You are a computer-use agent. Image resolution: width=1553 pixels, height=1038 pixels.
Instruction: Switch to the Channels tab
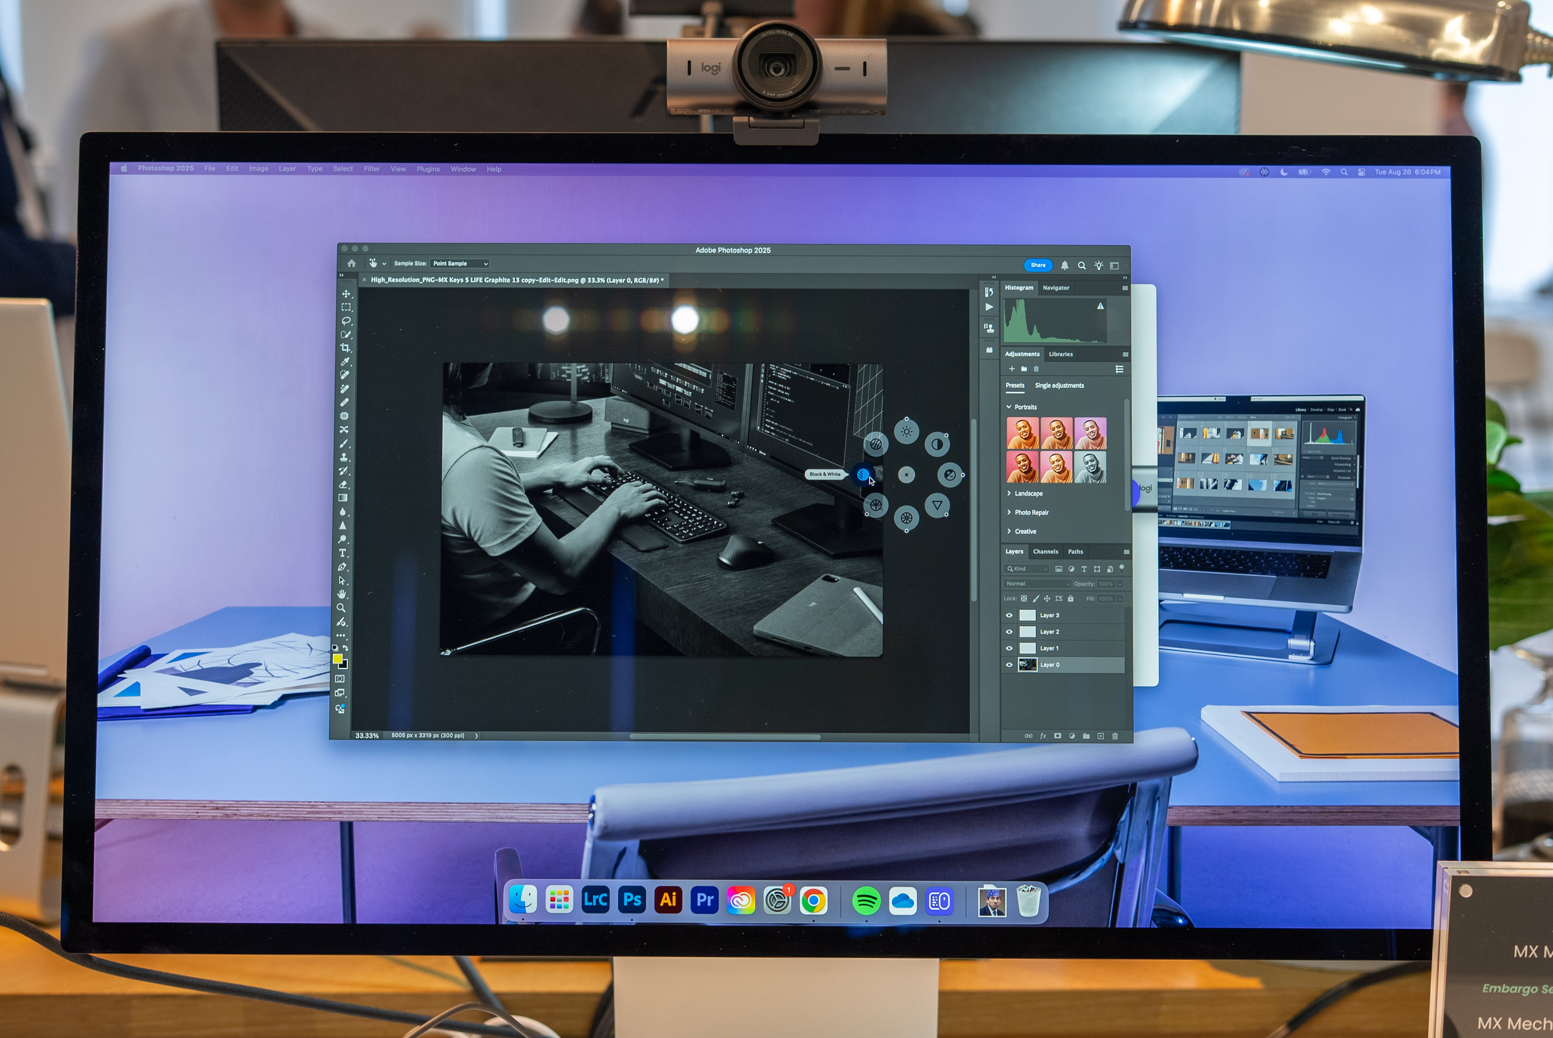click(x=1045, y=552)
